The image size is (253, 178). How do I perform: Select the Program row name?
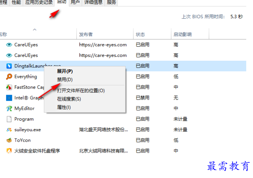pos(24,119)
